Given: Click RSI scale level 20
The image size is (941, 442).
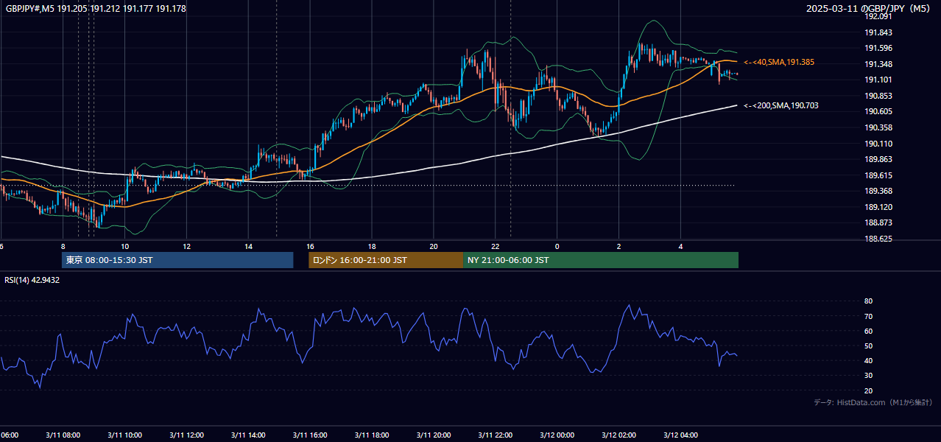Looking at the screenshot, I should pos(868,390).
